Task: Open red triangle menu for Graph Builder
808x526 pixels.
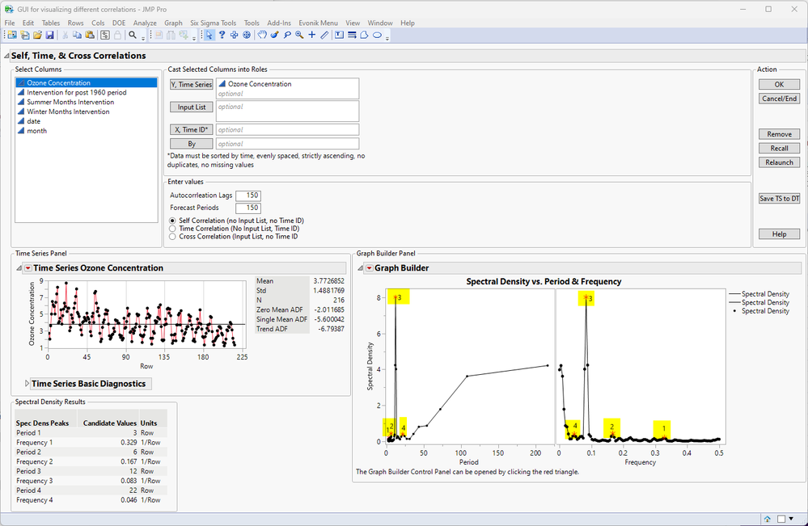Action: pos(369,268)
